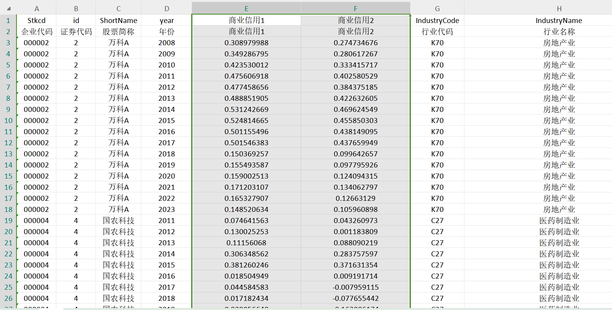
Task: Click value 0.074641563
Action: [246, 220]
